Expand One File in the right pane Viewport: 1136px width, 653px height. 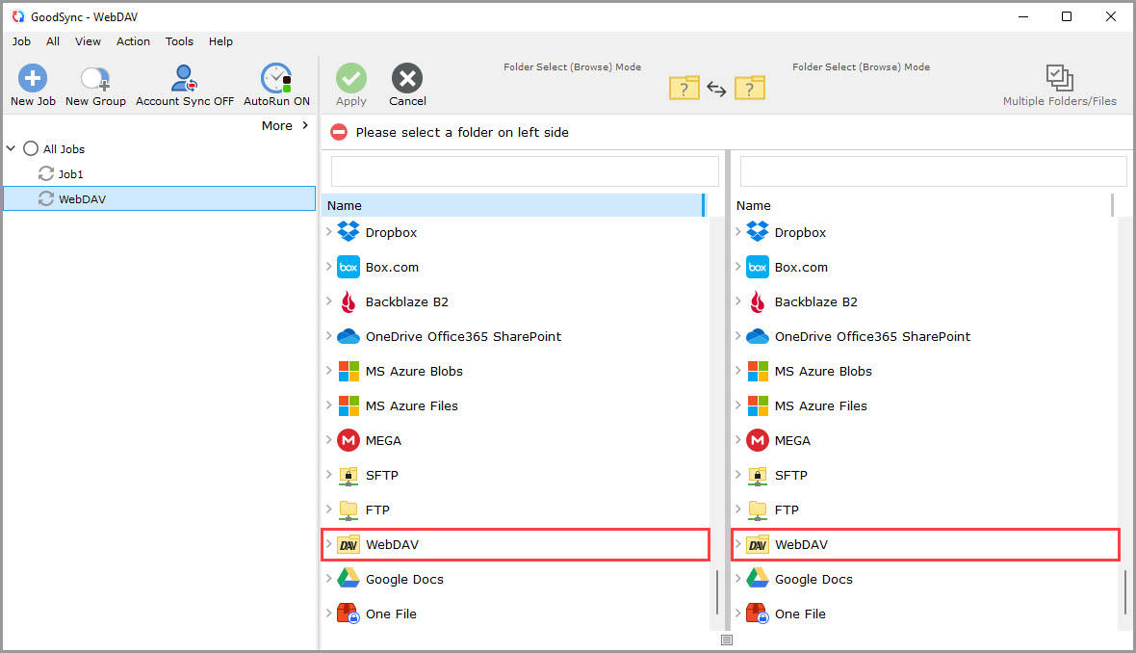coord(738,614)
